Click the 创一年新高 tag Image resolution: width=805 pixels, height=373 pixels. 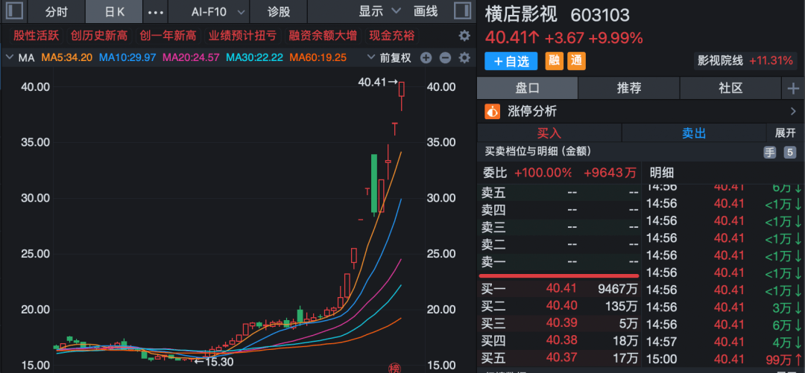click(x=168, y=36)
